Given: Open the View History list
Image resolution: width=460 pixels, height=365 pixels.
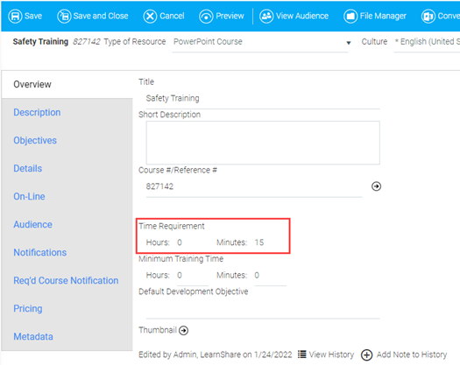Looking at the screenshot, I should click(326, 354).
